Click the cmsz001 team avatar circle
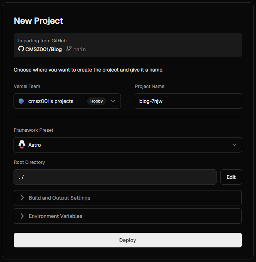 (x=22, y=101)
